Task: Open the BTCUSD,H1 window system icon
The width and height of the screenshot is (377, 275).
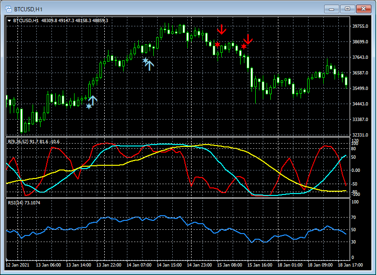Action: (8, 8)
